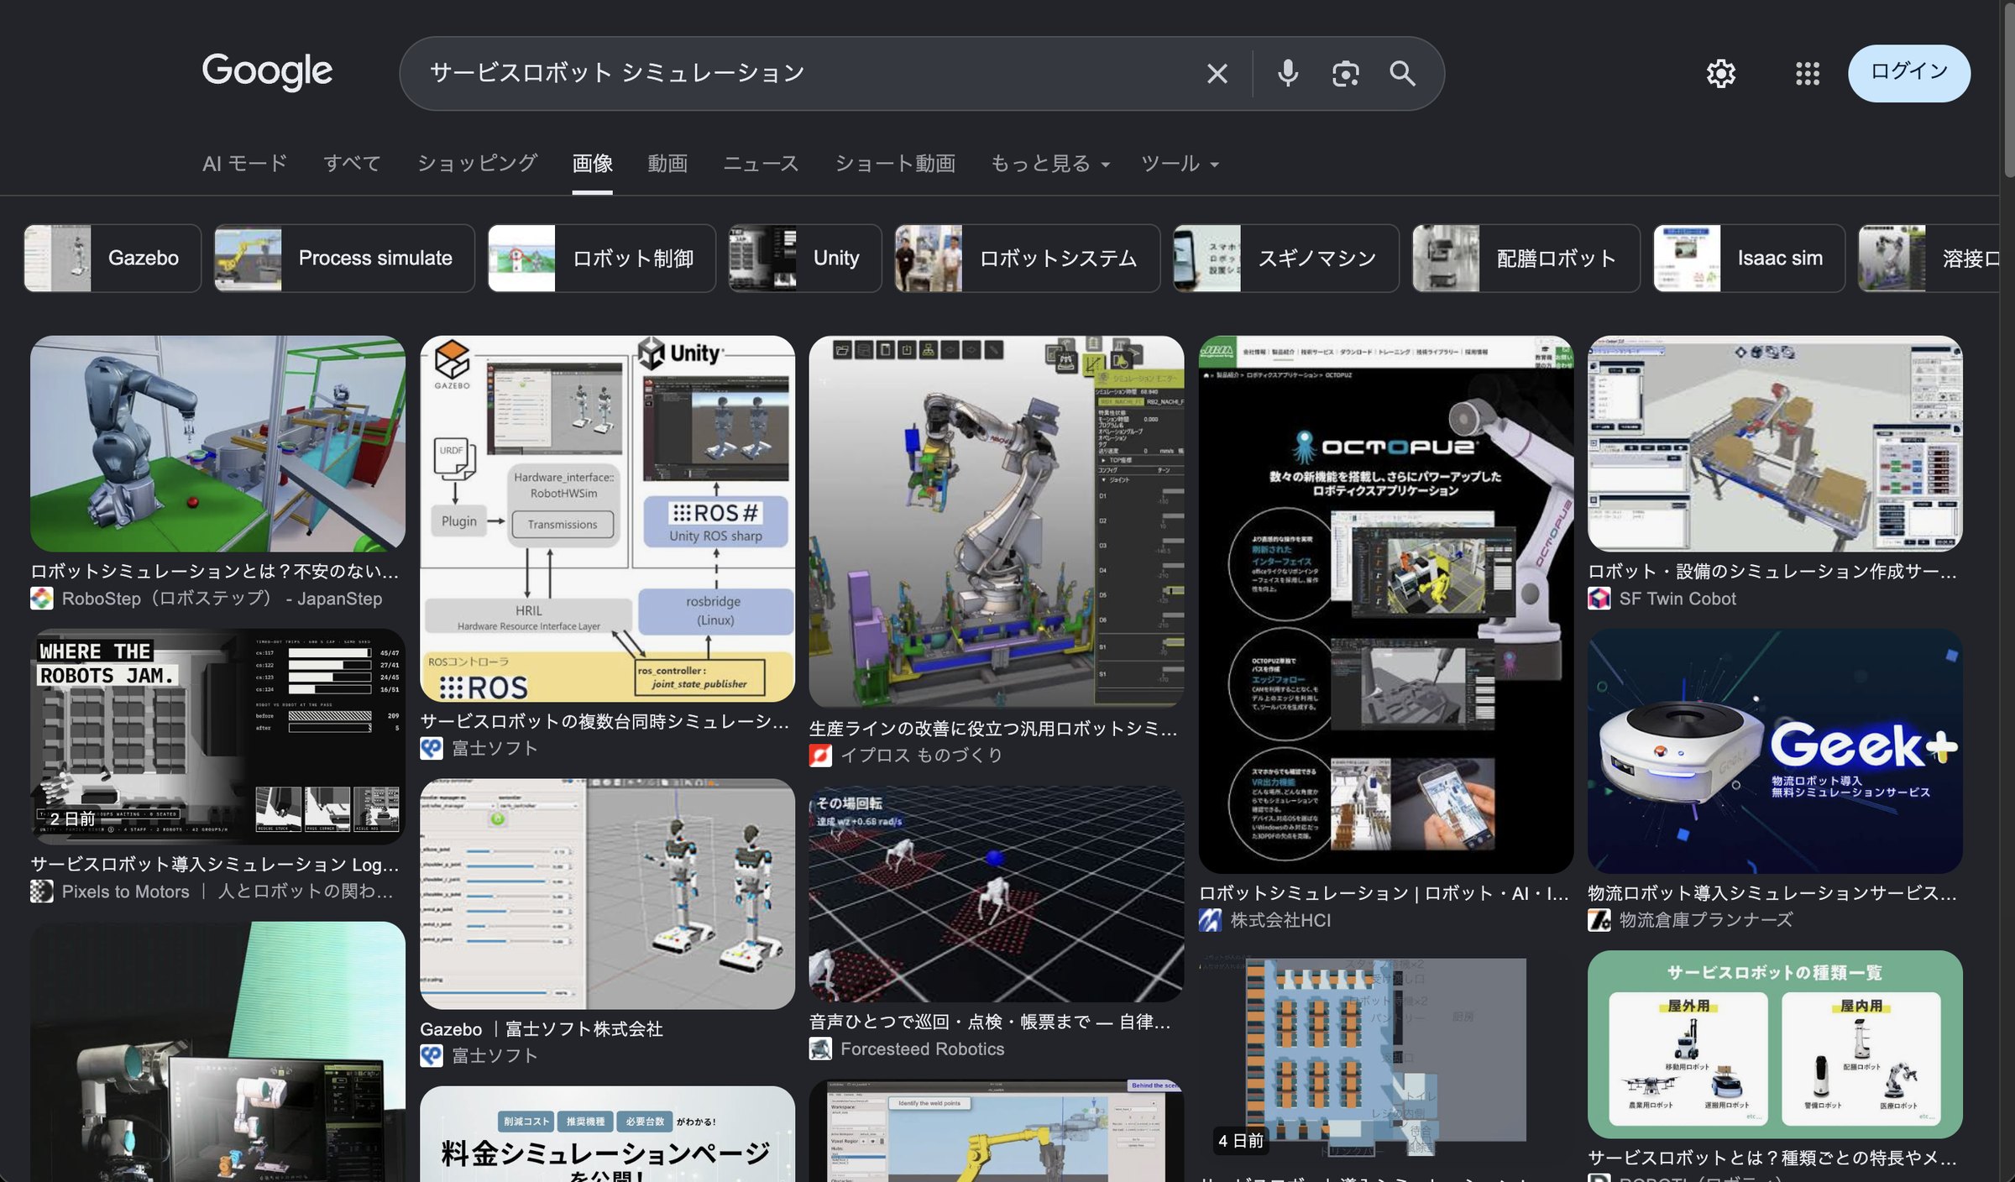The width and height of the screenshot is (2015, 1182).
Task: Open restaurant floor plan image 4日前
Action: coord(1385,1056)
